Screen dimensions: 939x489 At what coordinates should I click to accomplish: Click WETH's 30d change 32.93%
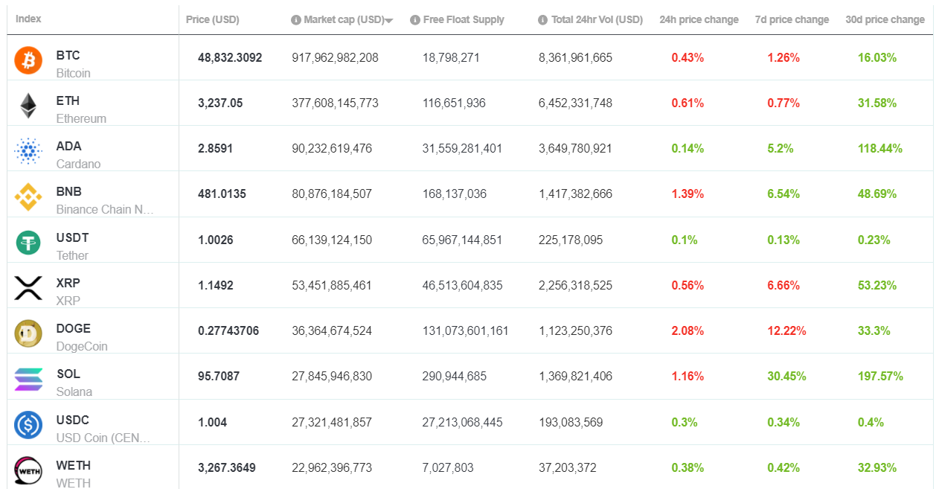coord(876,467)
